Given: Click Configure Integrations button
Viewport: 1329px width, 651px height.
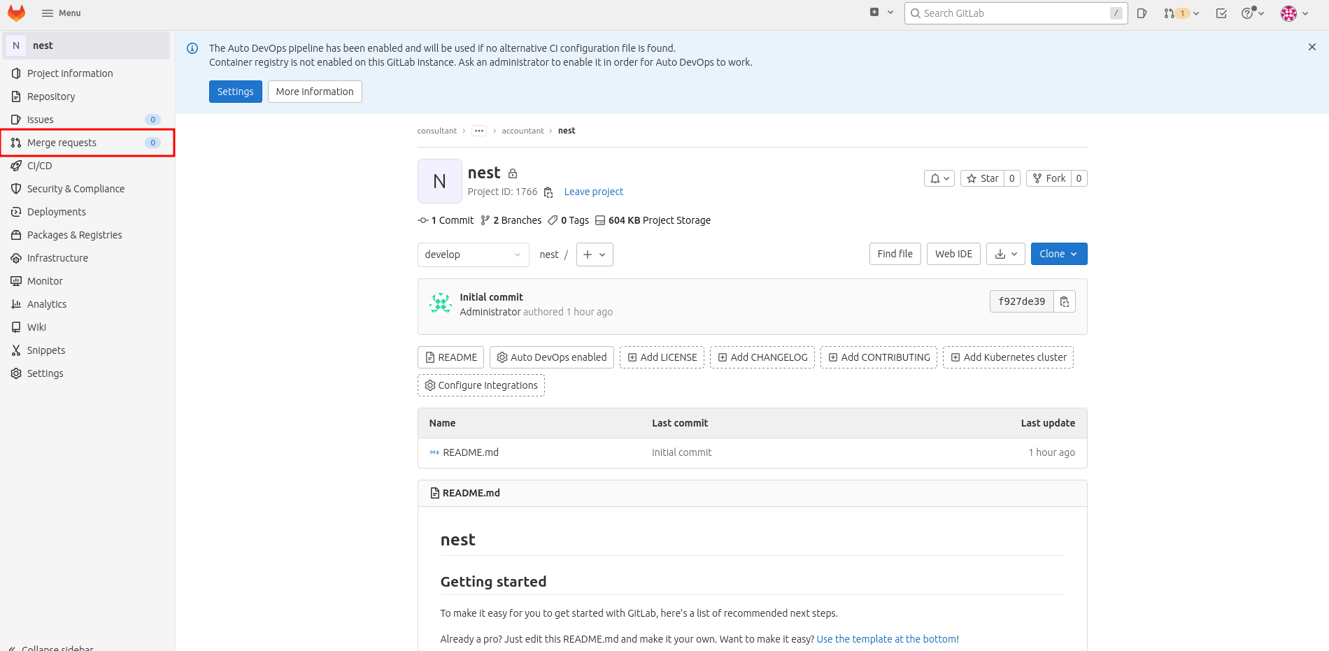Looking at the screenshot, I should (x=481, y=385).
